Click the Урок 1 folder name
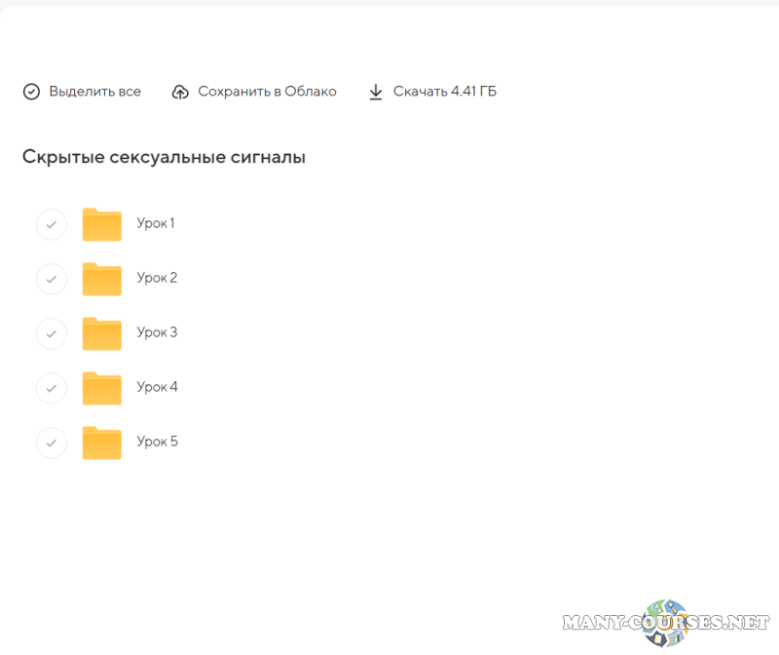This screenshot has height=655, width=779. (x=156, y=223)
